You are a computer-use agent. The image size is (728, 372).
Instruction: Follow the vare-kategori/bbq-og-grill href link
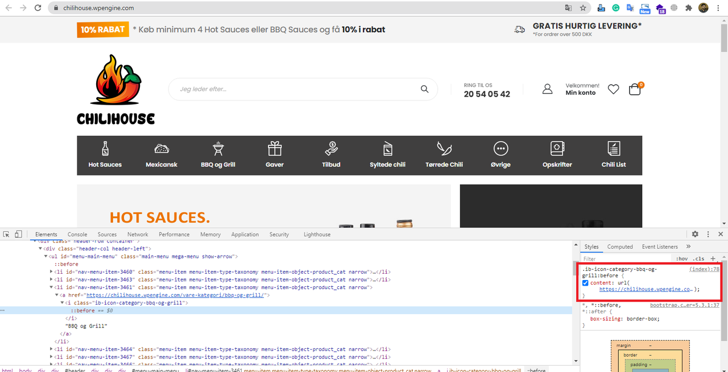(175, 295)
